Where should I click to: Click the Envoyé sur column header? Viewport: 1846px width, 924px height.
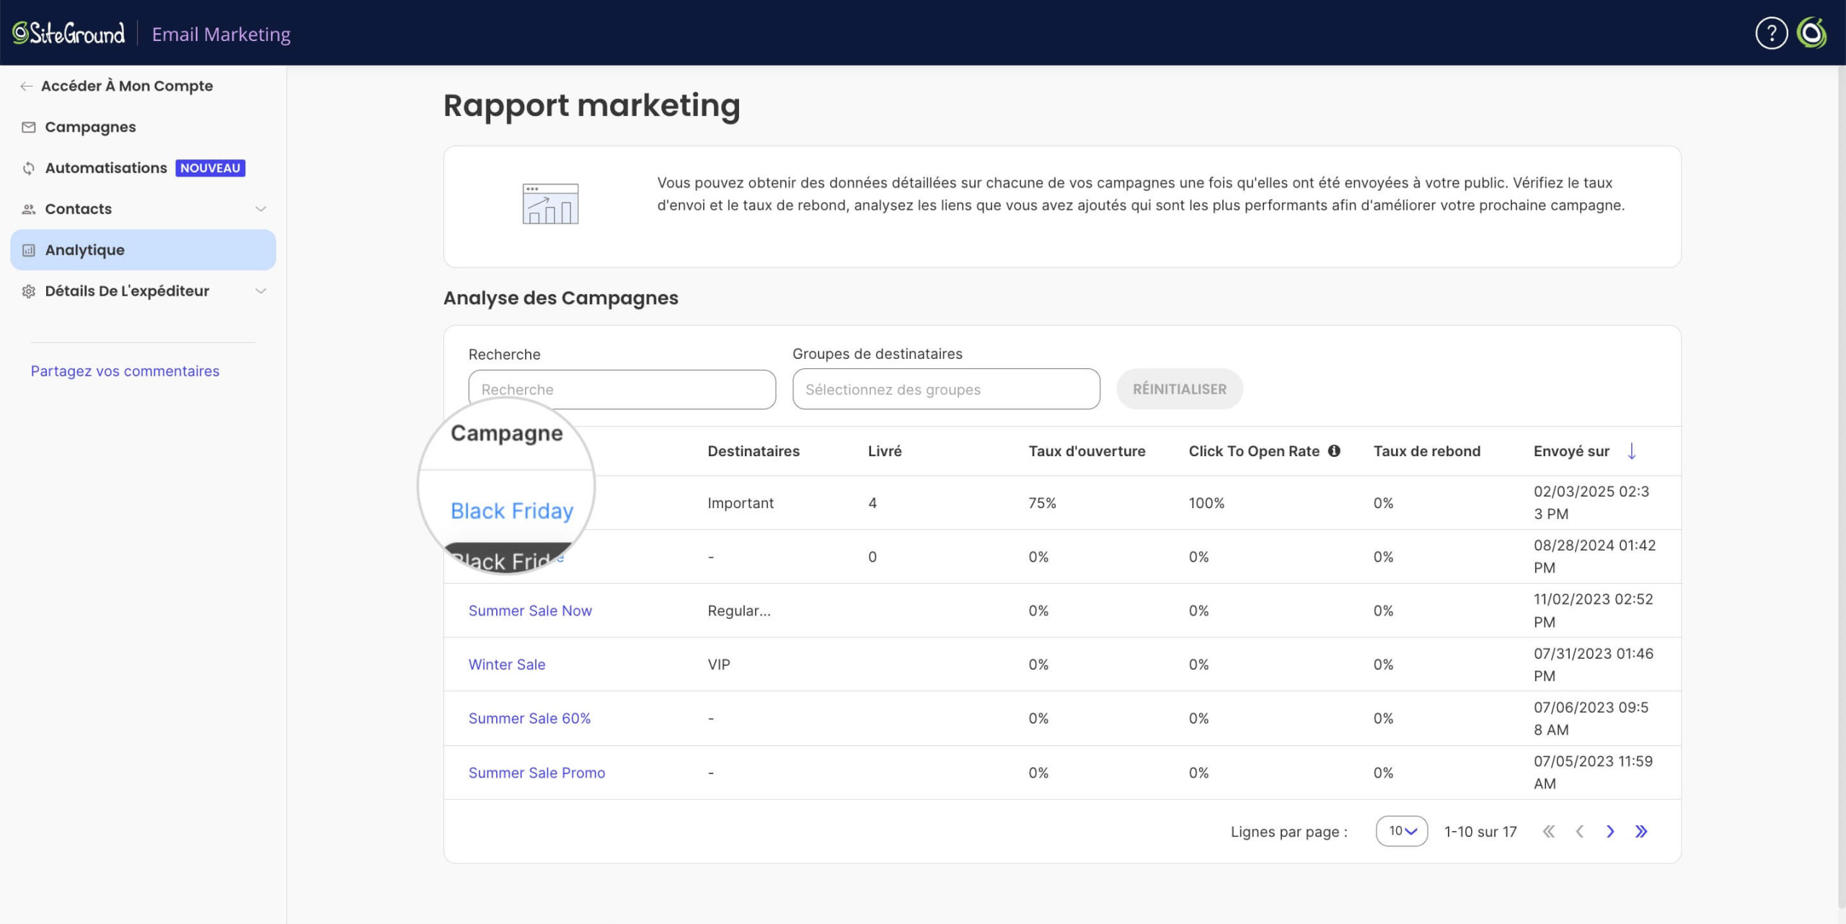tap(1571, 451)
